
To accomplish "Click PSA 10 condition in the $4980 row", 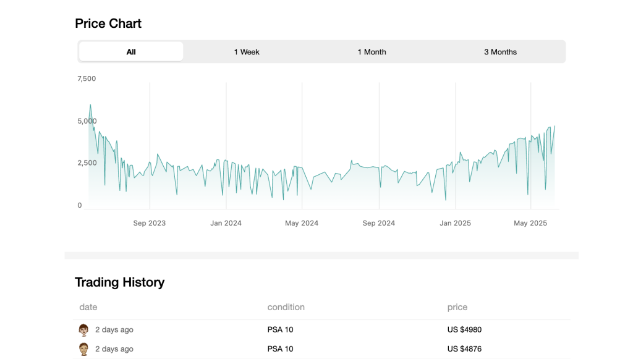I will (x=280, y=330).
